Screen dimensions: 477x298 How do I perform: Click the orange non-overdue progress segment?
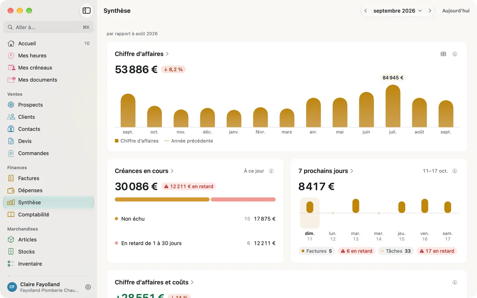pos(162,200)
